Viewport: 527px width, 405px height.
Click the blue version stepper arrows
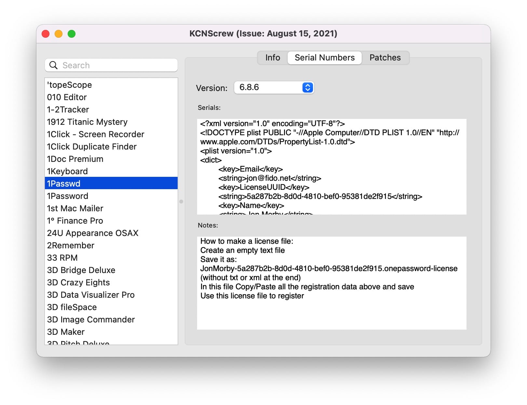pos(307,87)
